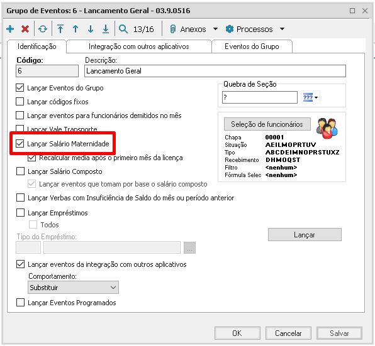
Task: Click the Processos gear icon
Action: click(x=230, y=29)
